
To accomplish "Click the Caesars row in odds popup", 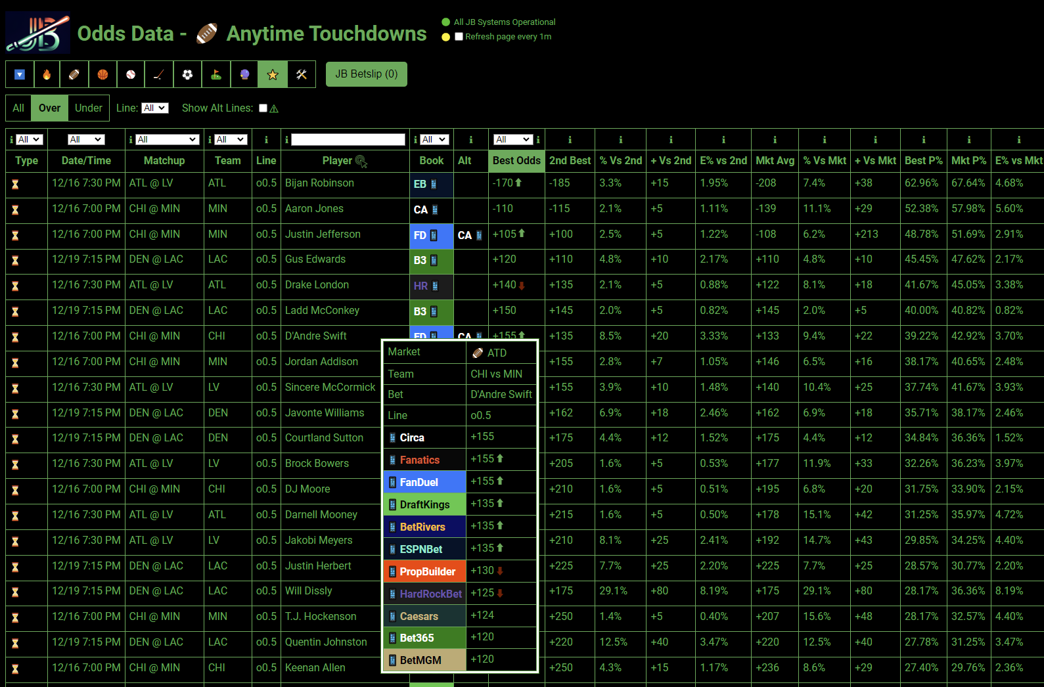I will click(x=460, y=616).
